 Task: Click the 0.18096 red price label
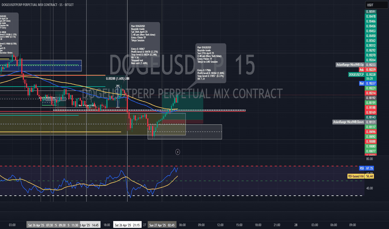(371, 132)
